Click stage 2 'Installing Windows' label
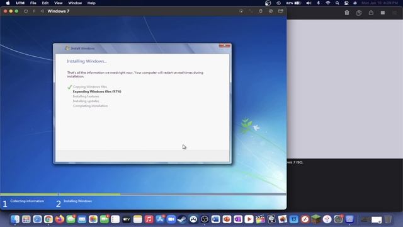The image size is (403, 227). pos(77,201)
